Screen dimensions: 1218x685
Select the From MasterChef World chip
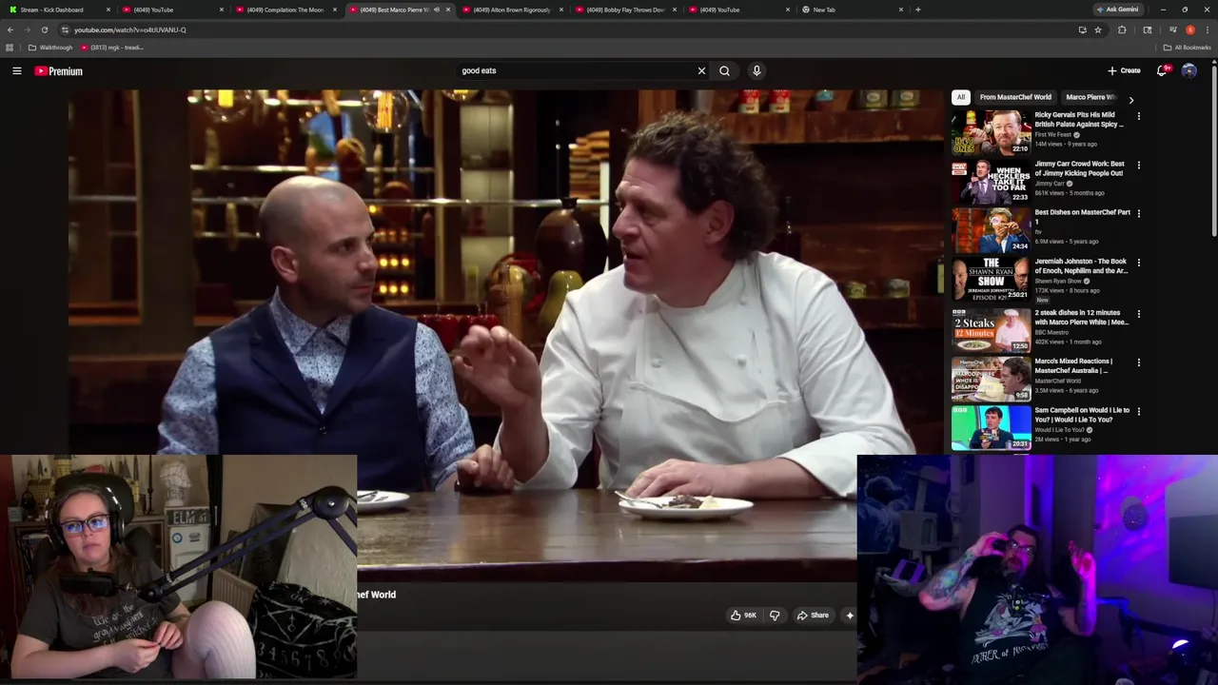1015,97
